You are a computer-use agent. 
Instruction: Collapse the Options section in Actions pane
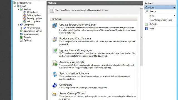click(174, 7)
